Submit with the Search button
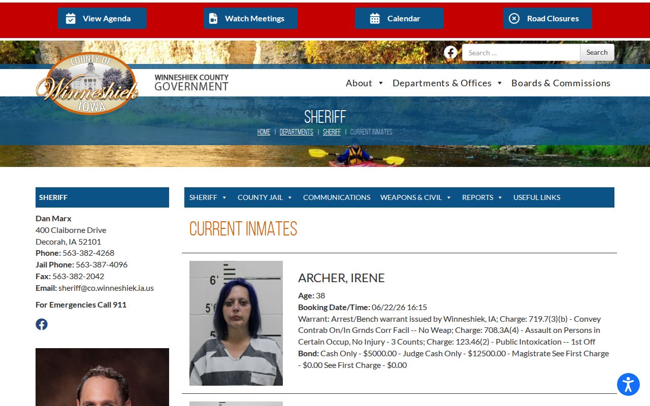Screen dimensions: 650x406 point(597,52)
